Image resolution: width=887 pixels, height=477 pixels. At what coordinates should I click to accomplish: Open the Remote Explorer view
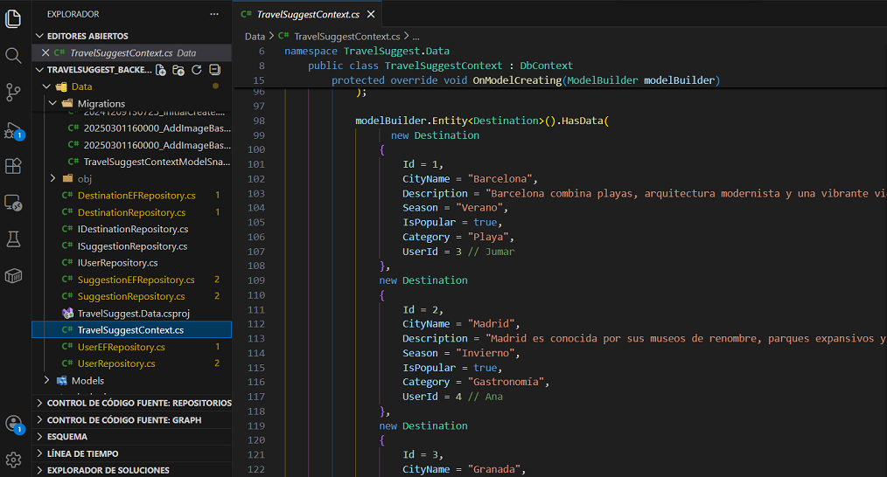(13, 203)
